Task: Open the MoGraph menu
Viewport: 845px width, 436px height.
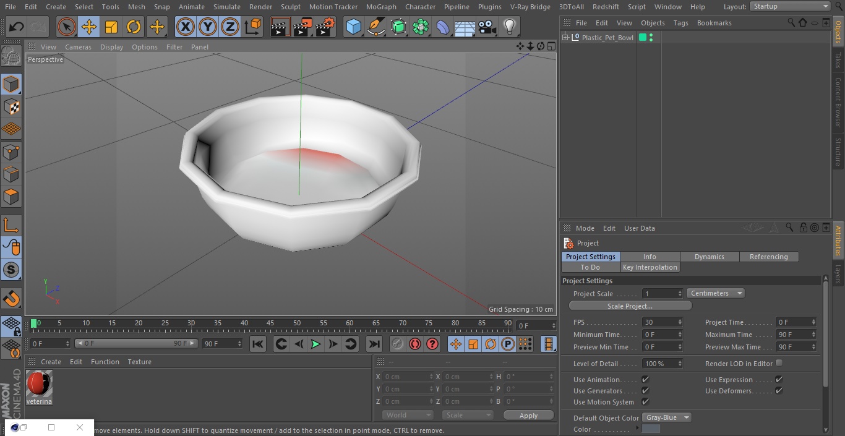Action: pos(381,7)
